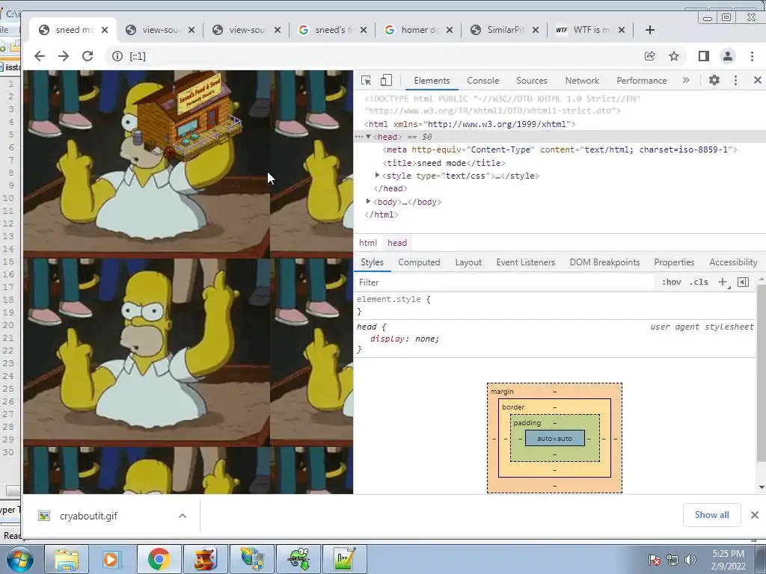Open the cryaboutit.gif download options chevron
The height and width of the screenshot is (574, 766).
pyautogui.click(x=183, y=516)
